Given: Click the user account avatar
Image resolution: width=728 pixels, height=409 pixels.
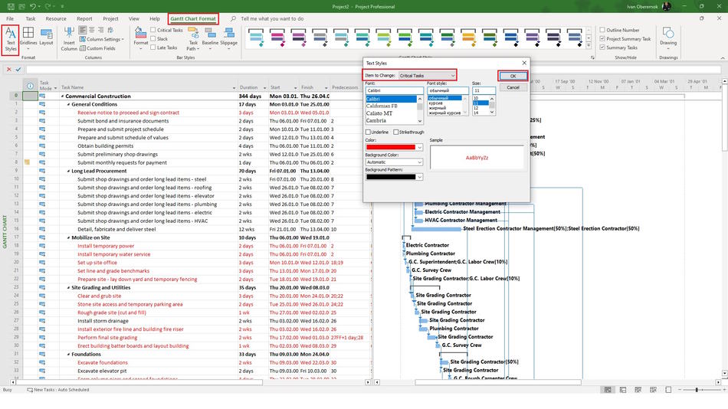Looking at the screenshot, I should pyautogui.click(x=666, y=6).
